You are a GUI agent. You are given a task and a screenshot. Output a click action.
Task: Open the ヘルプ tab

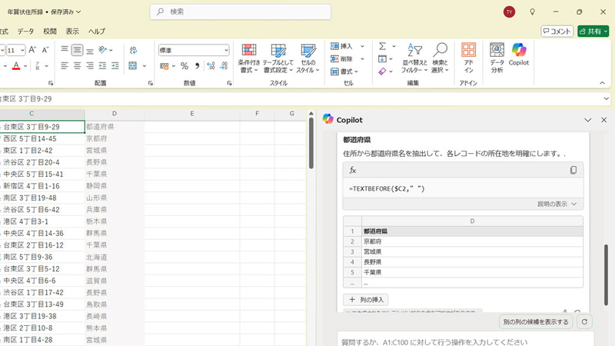[x=97, y=32]
